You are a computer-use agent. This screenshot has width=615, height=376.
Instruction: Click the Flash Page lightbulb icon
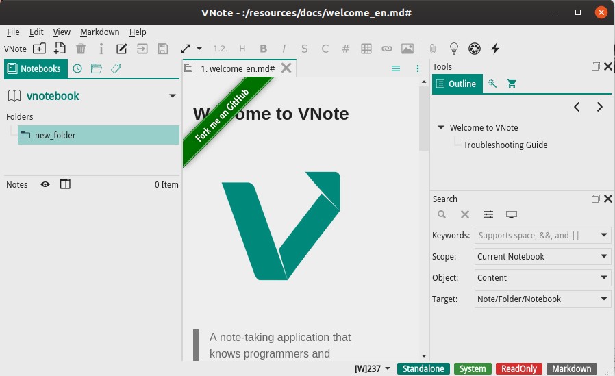[454, 49]
